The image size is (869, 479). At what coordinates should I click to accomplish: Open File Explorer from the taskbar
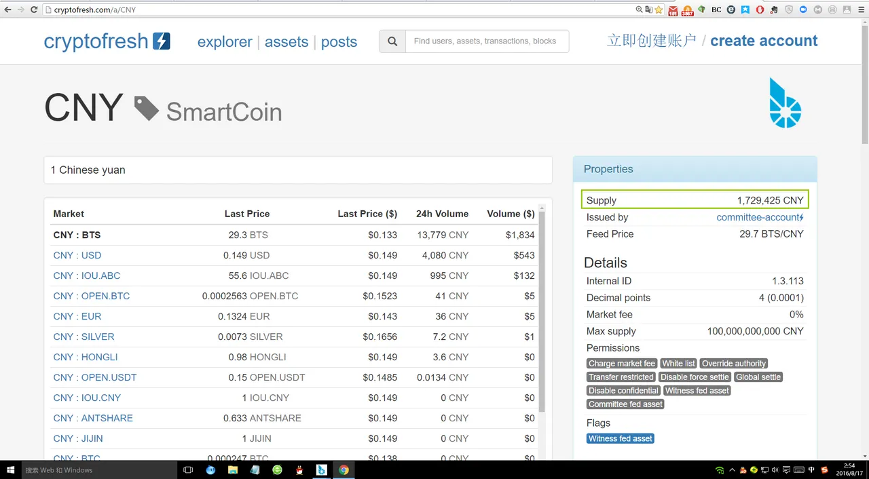coord(233,470)
